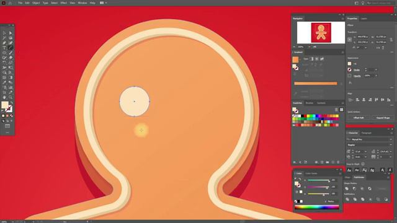Click first Snap to Glyph icon

pyautogui.click(x=349, y=170)
